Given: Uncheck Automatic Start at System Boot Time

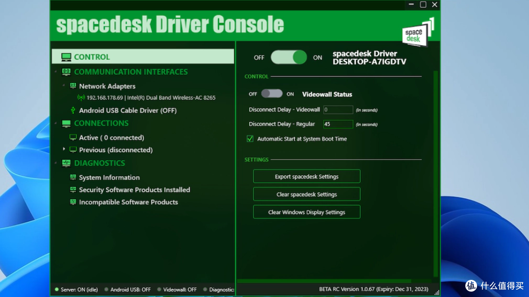Looking at the screenshot, I should pyautogui.click(x=250, y=139).
